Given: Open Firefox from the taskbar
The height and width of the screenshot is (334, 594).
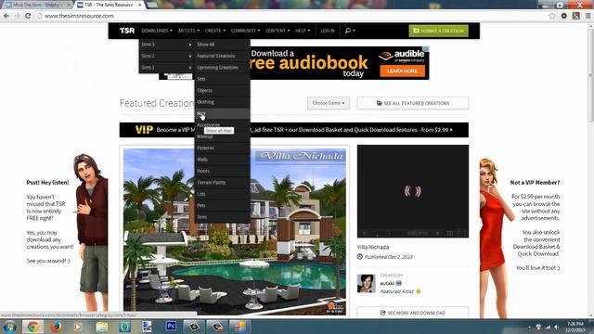Looking at the screenshot, I should 56,327.
